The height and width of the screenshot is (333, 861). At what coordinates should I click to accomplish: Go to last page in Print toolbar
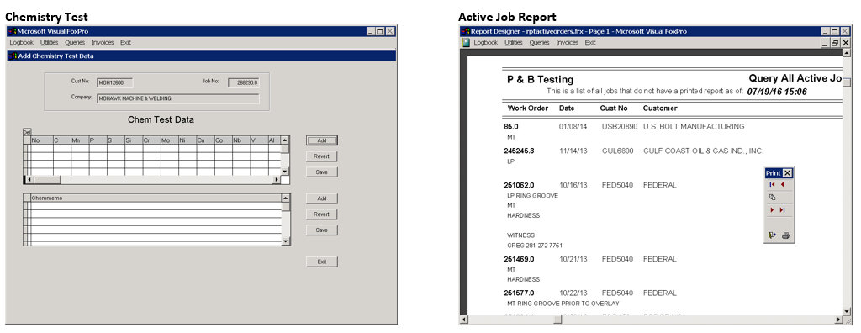783,210
